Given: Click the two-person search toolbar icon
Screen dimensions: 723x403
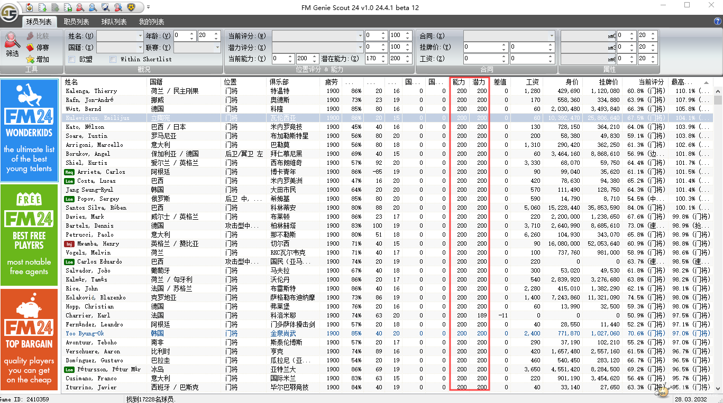Looking at the screenshot, I should [118, 7].
